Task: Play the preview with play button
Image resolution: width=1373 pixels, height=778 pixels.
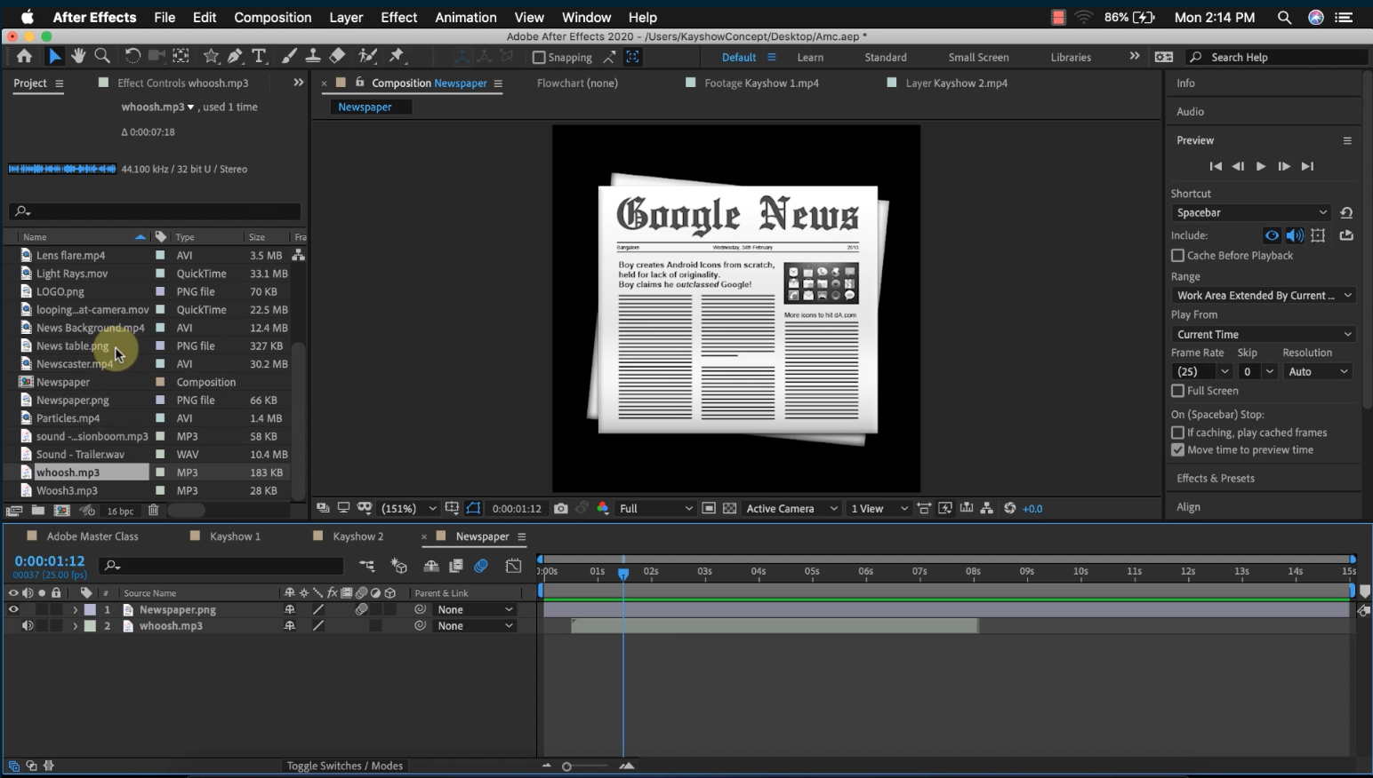Action: point(1260,166)
